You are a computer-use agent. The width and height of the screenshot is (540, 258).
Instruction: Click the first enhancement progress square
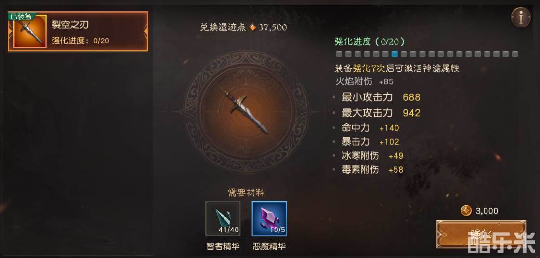pyautogui.click(x=339, y=54)
